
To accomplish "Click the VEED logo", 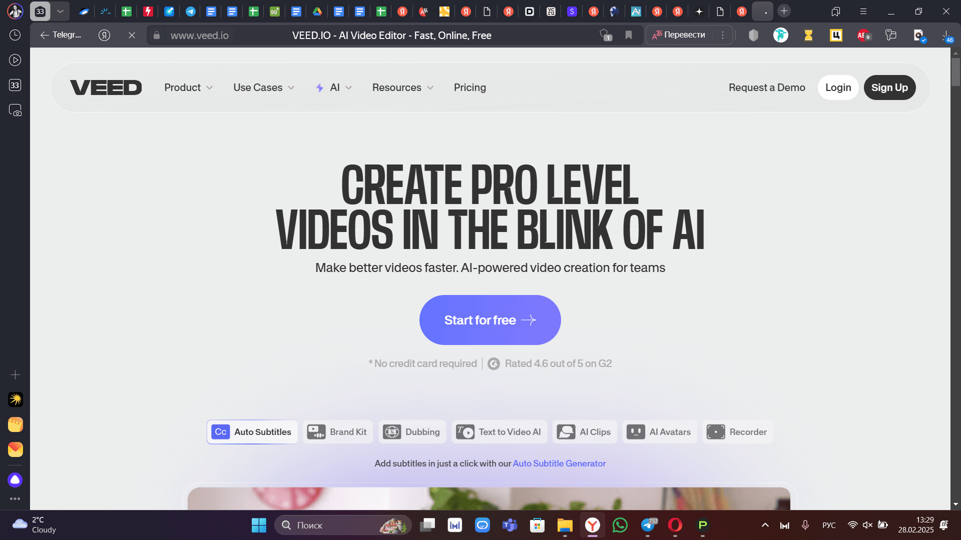I will [x=106, y=87].
